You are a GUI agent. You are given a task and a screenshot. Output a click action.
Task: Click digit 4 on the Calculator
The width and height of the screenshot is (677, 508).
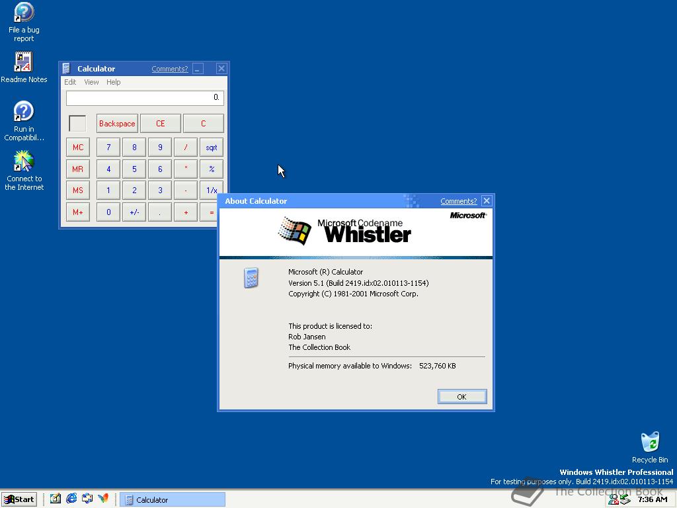click(x=108, y=169)
